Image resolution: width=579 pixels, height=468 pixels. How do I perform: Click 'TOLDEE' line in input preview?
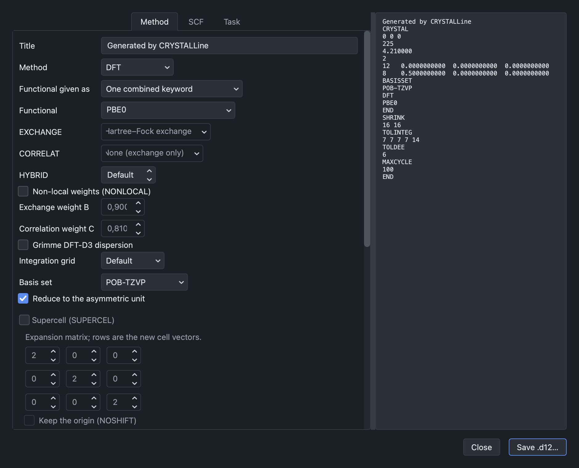point(394,147)
